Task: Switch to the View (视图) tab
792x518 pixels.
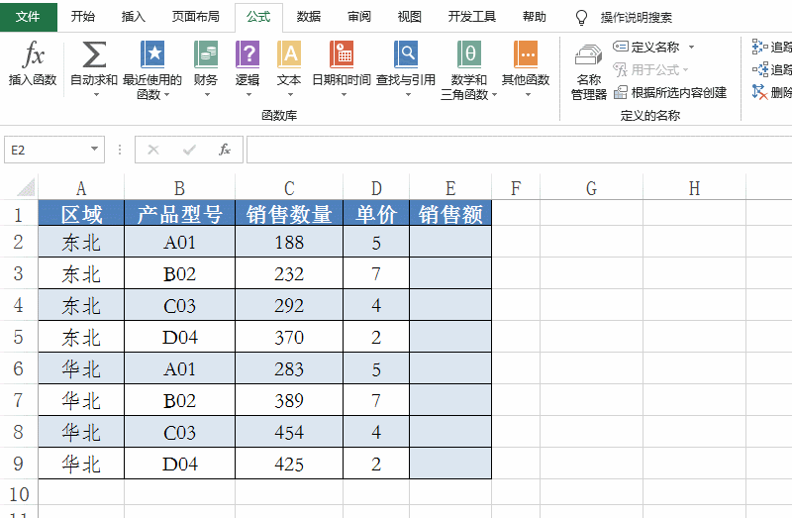Action: point(409,17)
